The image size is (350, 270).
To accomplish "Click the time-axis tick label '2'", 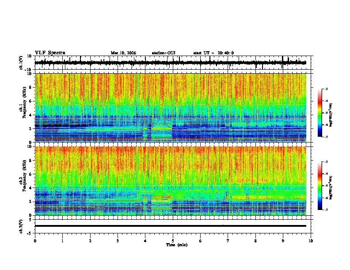I will coord(90,241).
